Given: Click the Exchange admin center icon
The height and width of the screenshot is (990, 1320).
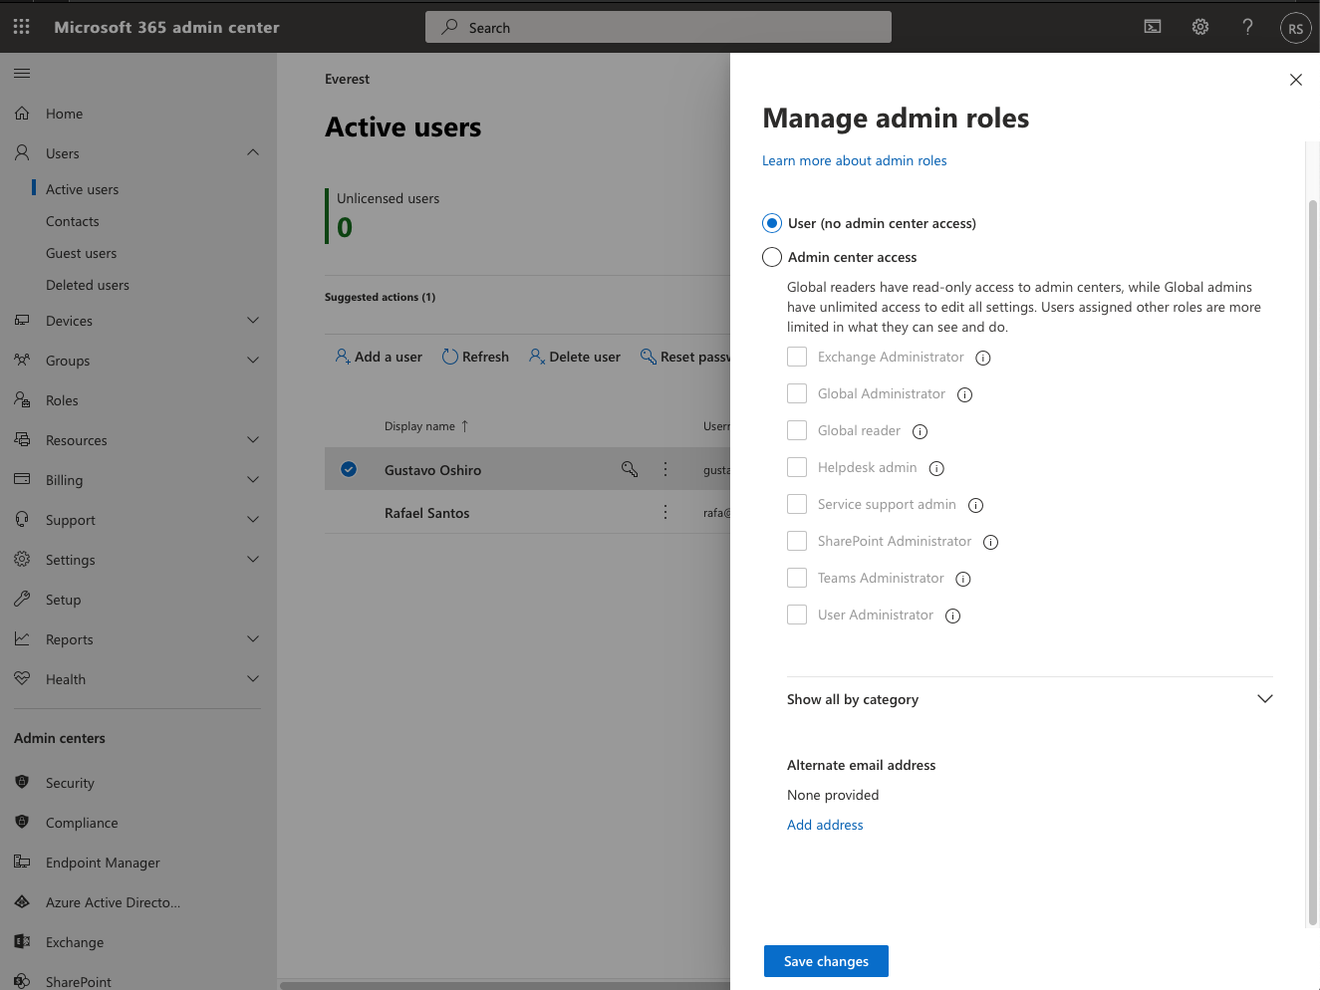Looking at the screenshot, I should point(22,941).
